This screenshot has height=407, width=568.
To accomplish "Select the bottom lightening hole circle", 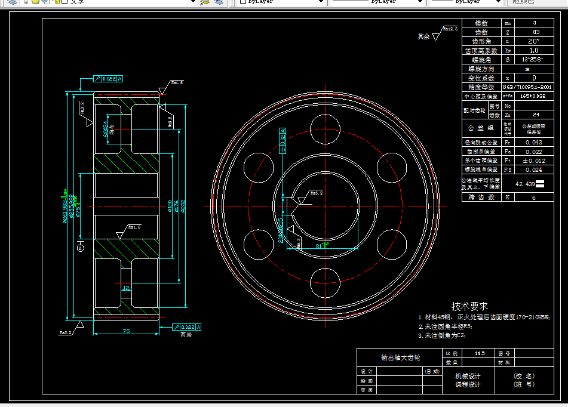I will click(326, 283).
